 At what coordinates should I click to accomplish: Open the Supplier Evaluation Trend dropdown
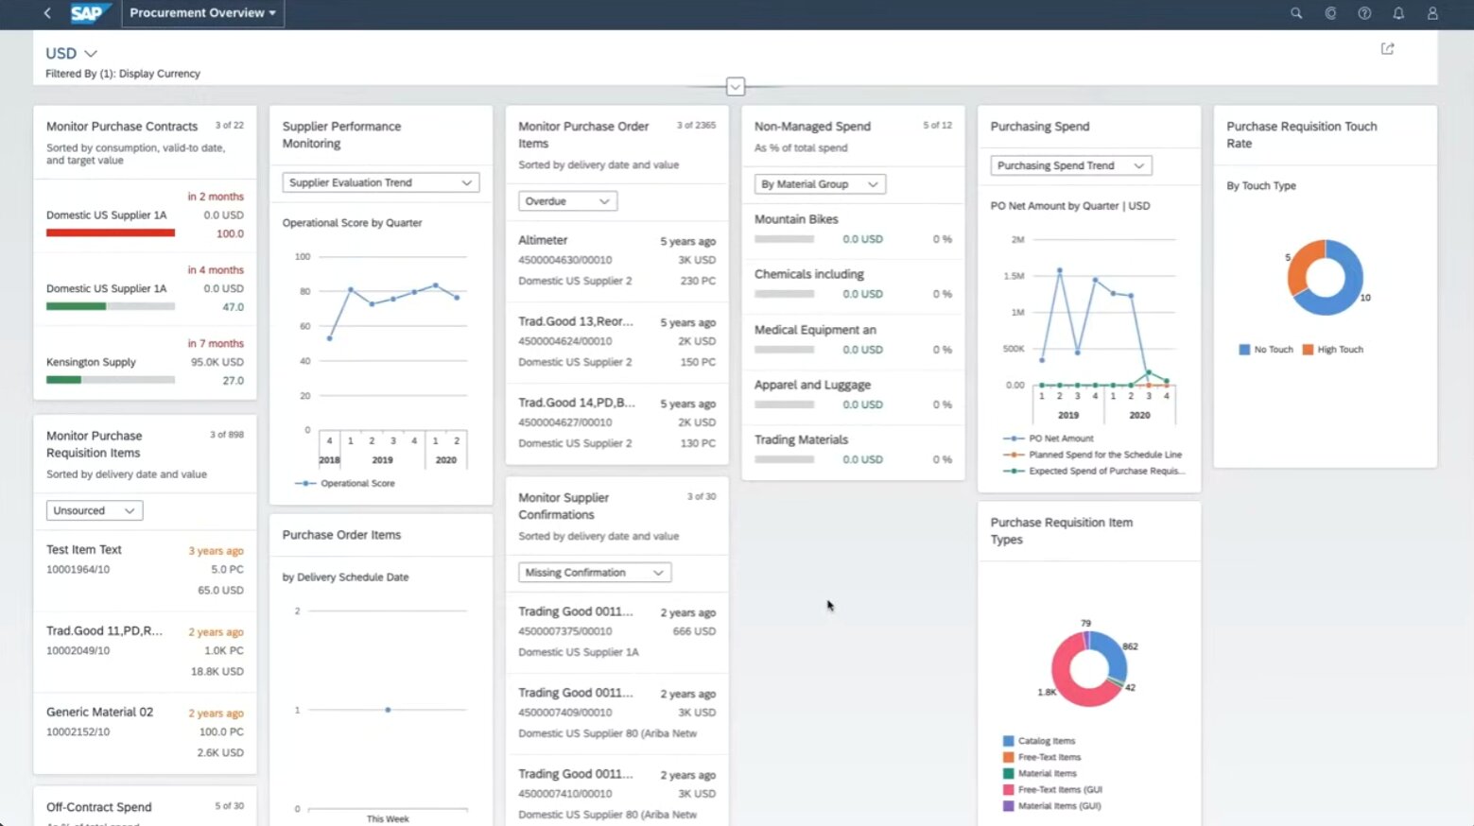coord(380,182)
